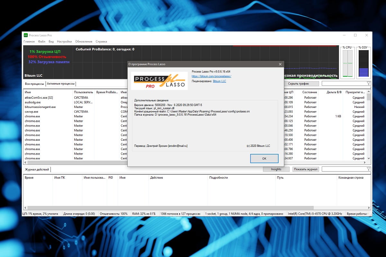Click the Process Lasso title bar app icon
Screen dimensions: 386x257
[x=26, y=35]
